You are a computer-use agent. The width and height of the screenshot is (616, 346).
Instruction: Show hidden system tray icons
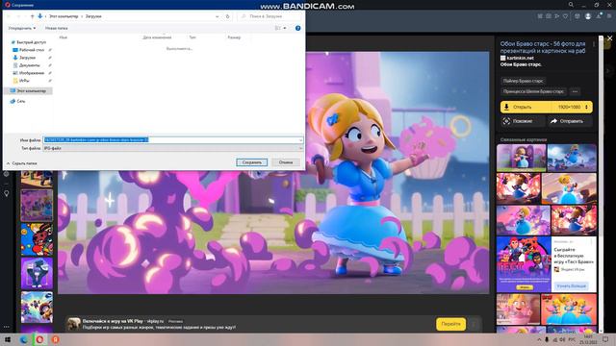point(539,339)
